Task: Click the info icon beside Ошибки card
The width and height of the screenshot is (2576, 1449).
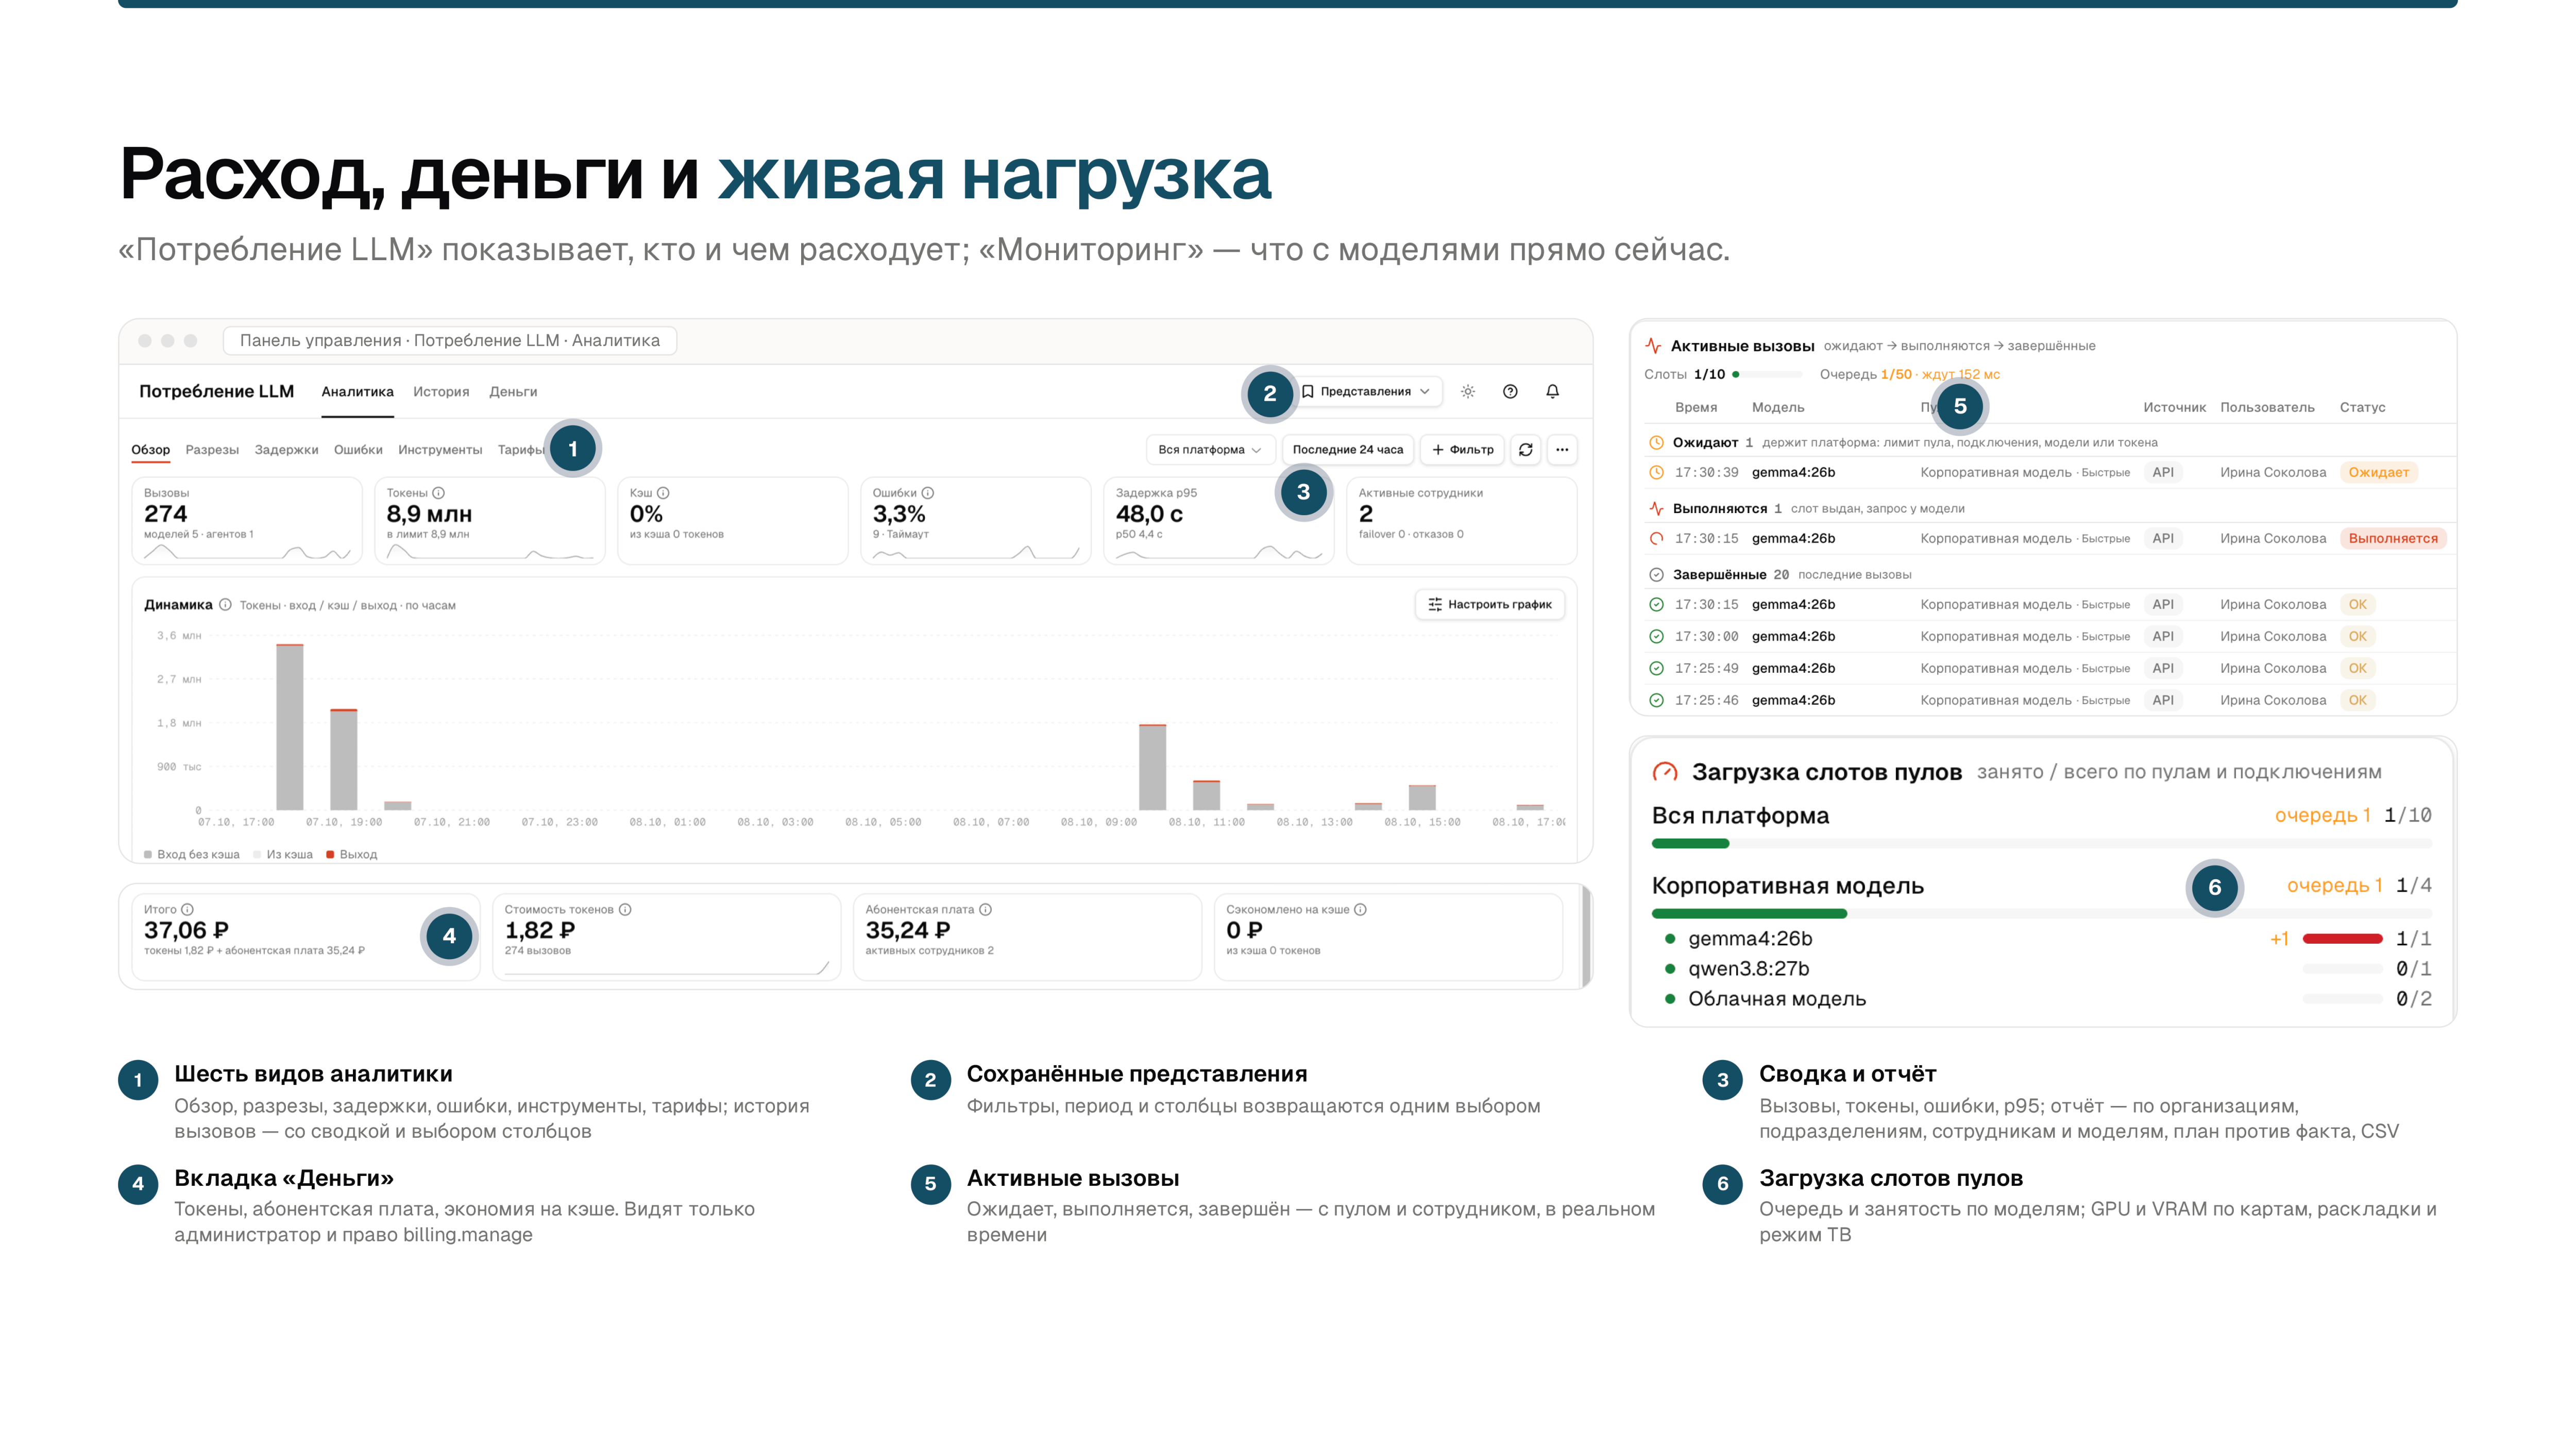Action: point(928,493)
